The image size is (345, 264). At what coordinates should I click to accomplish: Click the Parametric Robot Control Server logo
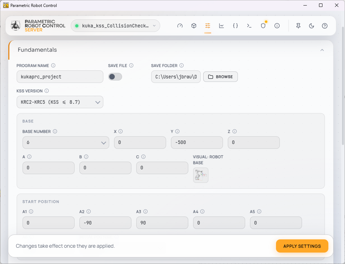point(38,26)
